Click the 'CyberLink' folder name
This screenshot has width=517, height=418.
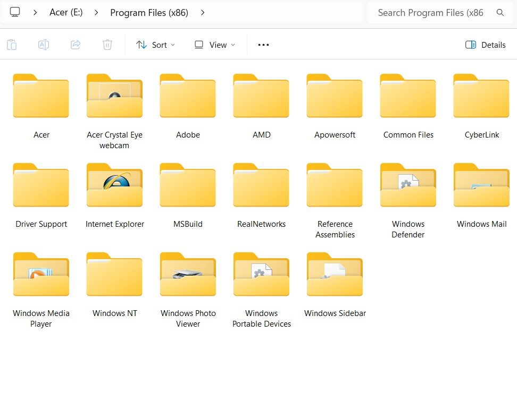click(x=482, y=135)
